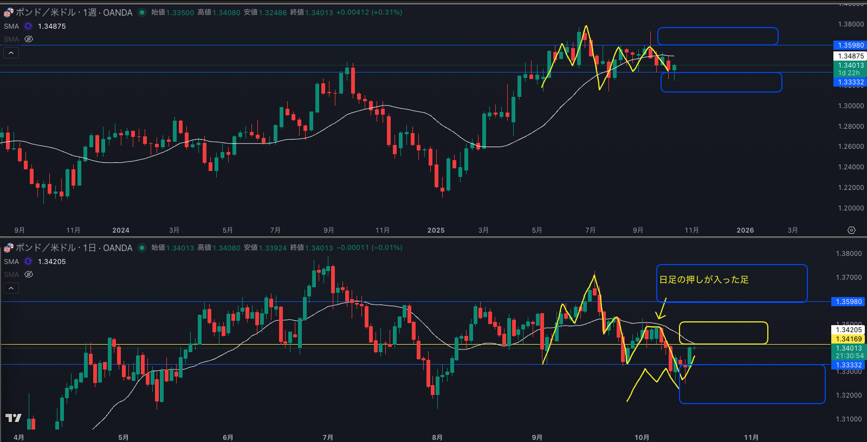Click the TradingView logo on the daily chart
Screen dimensions: 867x442
(13, 418)
